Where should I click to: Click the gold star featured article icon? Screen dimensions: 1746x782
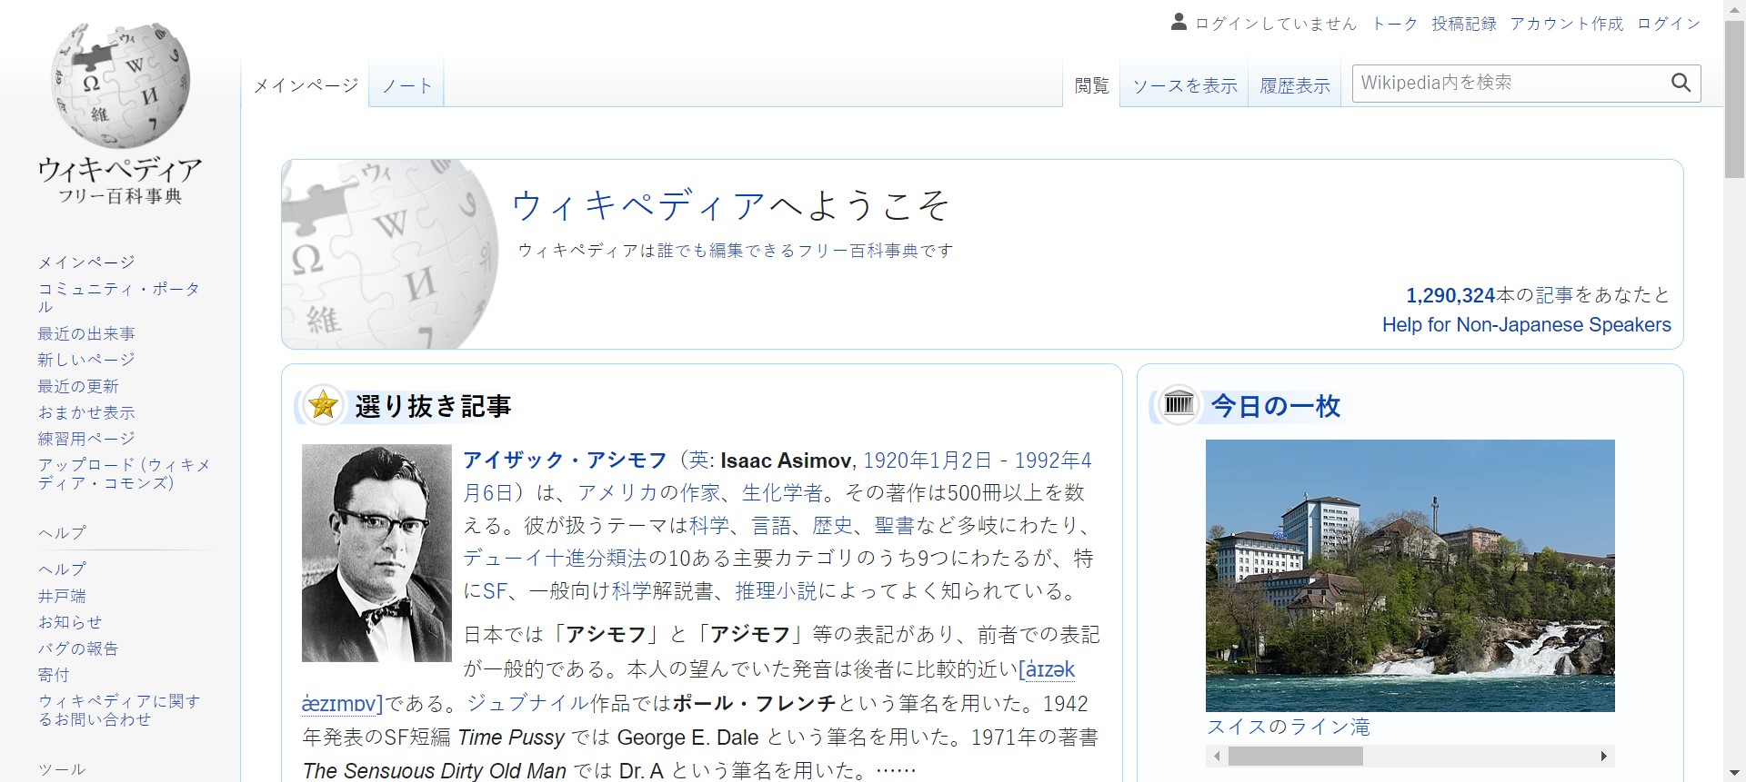323,405
